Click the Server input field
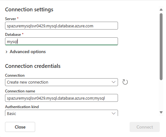Image resolution: width=166 pixels, height=137 pixels. tap(62, 26)
